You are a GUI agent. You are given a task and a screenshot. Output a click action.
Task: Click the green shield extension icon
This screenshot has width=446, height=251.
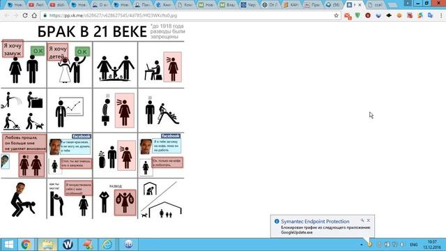[x=357, y=15]
